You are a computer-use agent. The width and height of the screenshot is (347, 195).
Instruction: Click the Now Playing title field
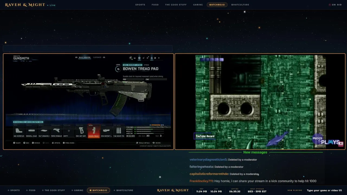pos(324,190)
